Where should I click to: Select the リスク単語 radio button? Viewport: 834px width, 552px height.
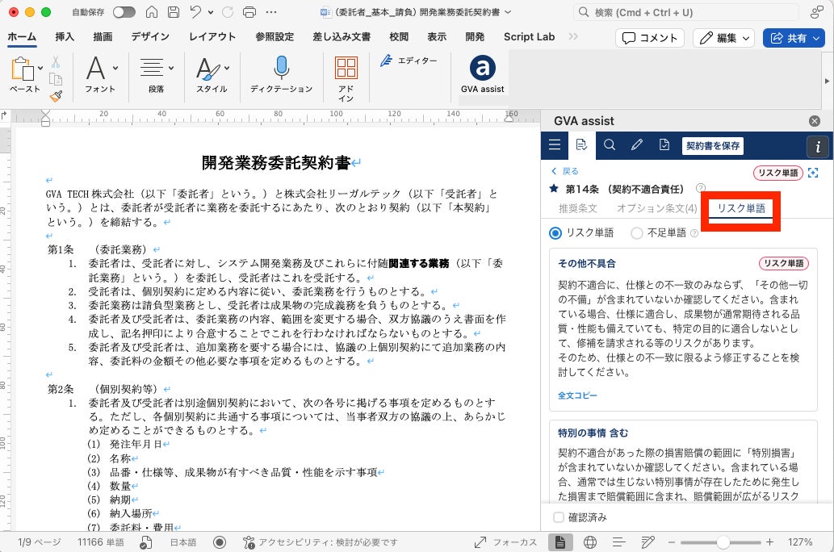tap(555, 233)
